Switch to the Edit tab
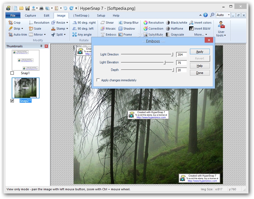The height and width of the screenshot is (199, 254). coord(47,15)
